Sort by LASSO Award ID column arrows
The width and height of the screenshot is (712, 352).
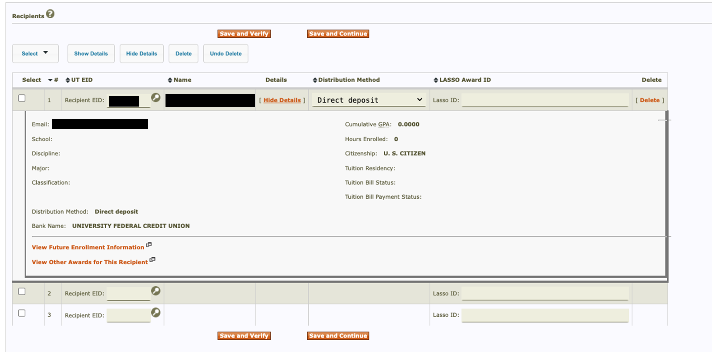coord(436,80)
